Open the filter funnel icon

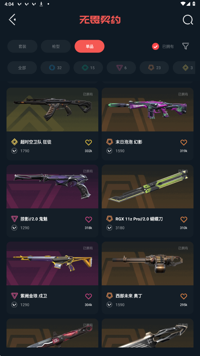pos(185,46)
